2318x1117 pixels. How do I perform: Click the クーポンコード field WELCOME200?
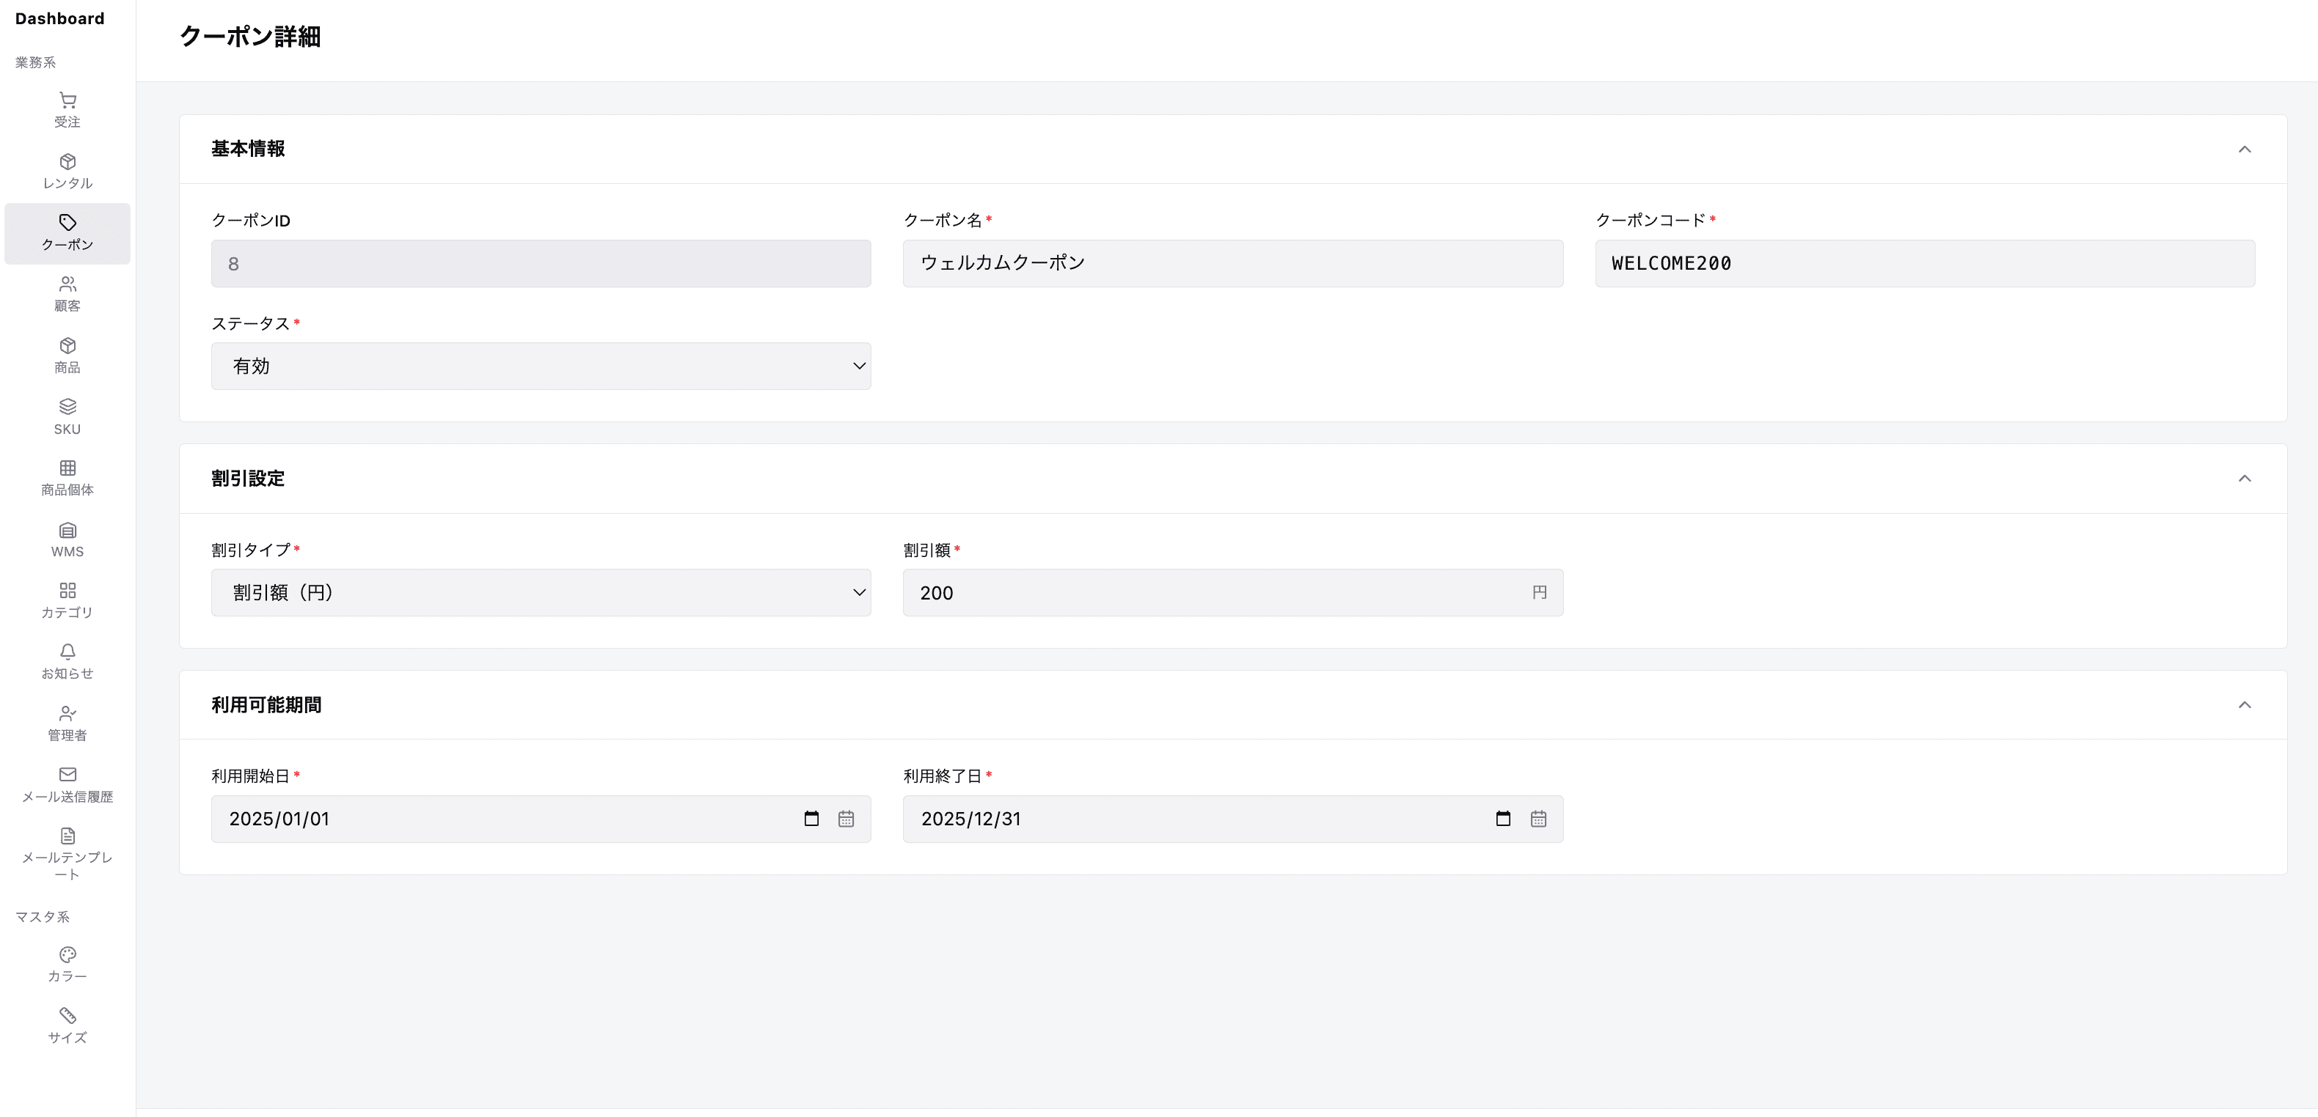click(1925, 264)
